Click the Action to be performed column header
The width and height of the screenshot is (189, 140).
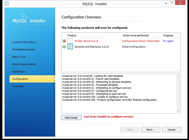pos(142,35)
